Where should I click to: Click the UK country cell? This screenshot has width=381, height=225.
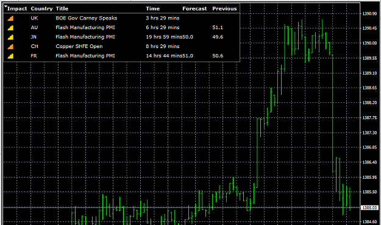coord(34,18)
